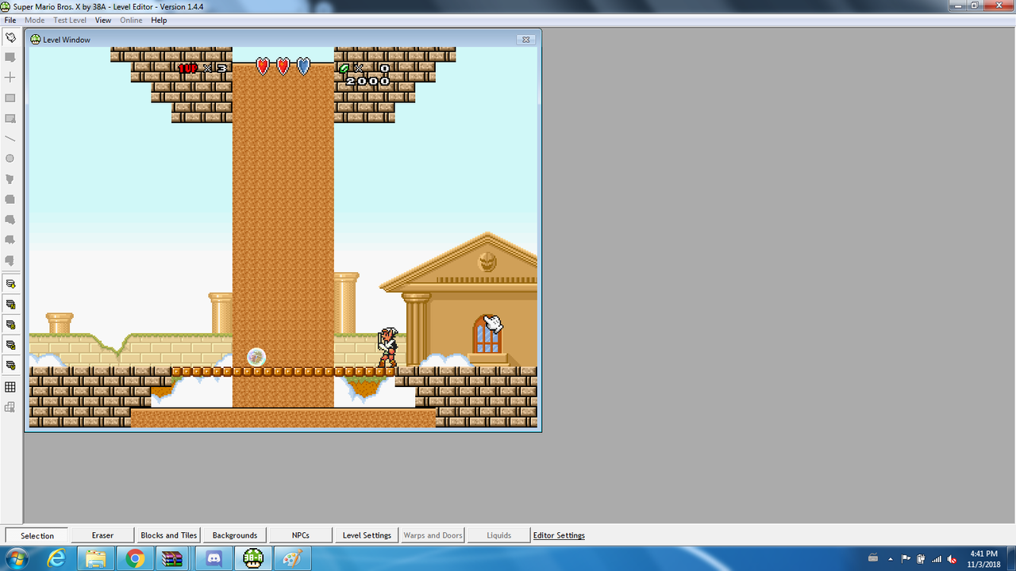Choose the diagonal line draw tool
Image resolution: width=1016 pixels, height=571 pixels.
(x=10, y=139)
